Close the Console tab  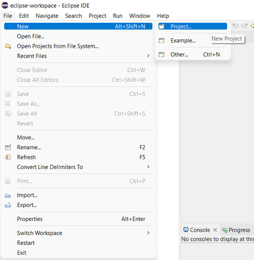(x=215, y=230)
